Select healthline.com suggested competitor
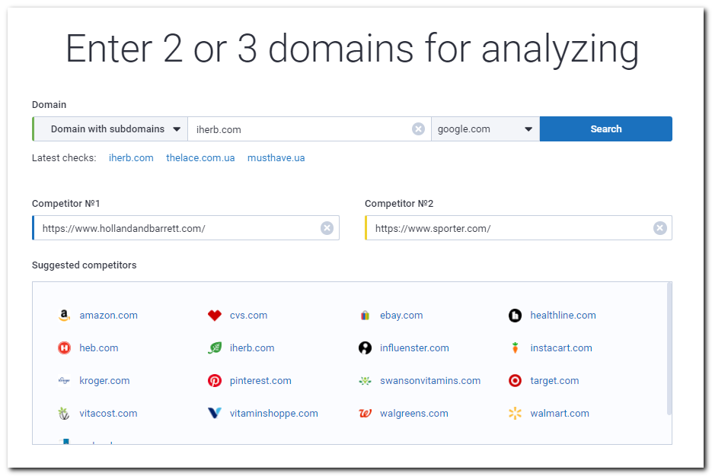This screenshot has height=476, width=712. pyautogui.click(x=563, y=315)
